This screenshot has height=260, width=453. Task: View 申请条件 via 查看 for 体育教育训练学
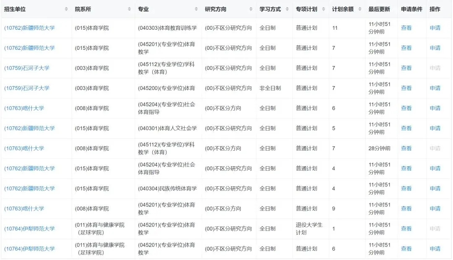click(x=406, y=28)
